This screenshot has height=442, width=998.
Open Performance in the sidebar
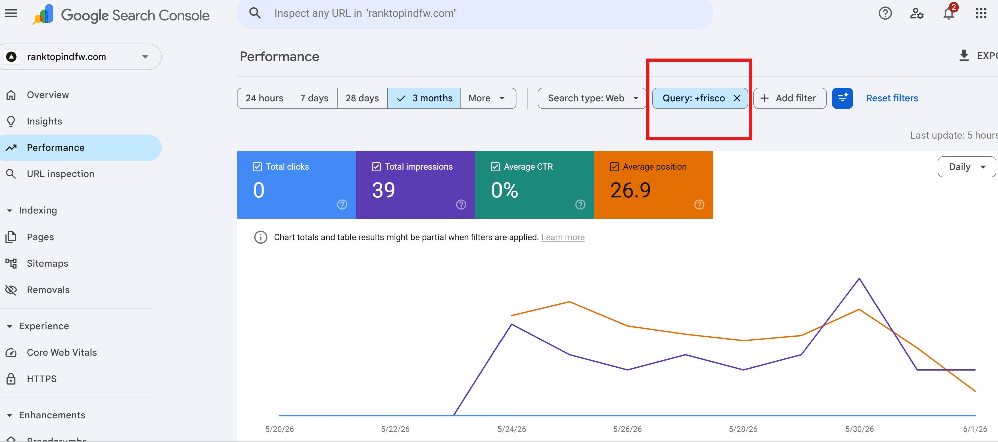coord(81,147)
